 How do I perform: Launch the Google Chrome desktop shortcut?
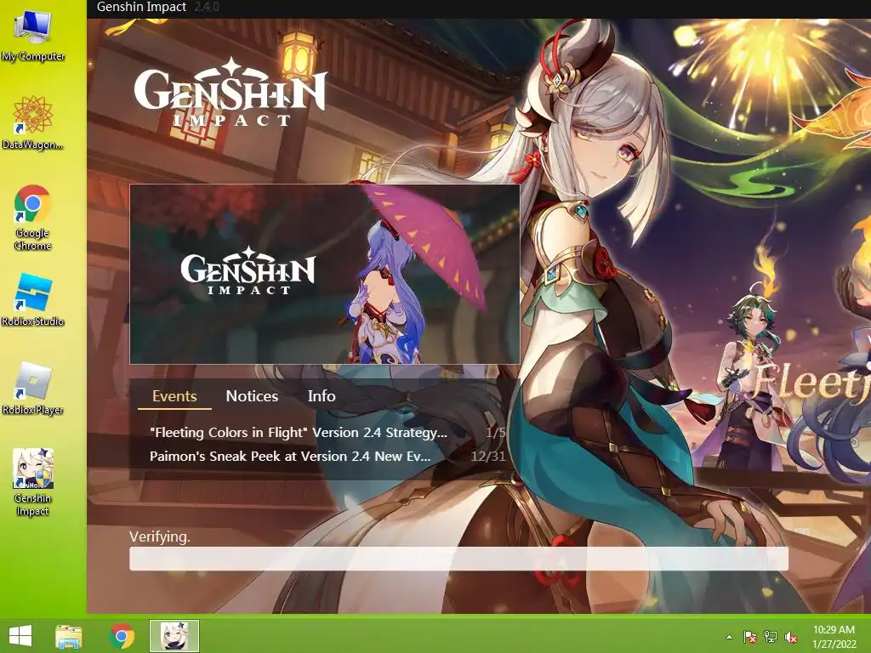33,217
